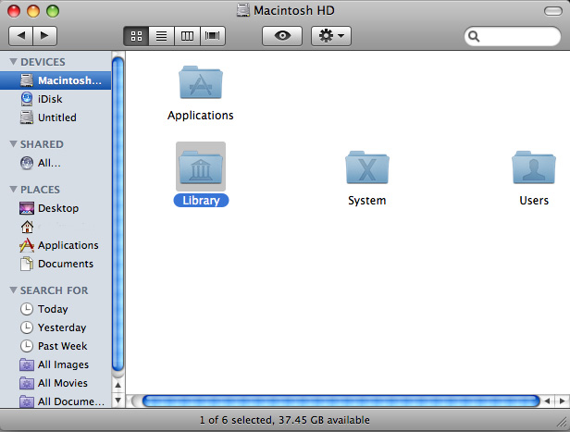Click the search magnifier icon
The height and width of the screenshot is (432, 570).
pyautogui.click(x=474, y=36)
